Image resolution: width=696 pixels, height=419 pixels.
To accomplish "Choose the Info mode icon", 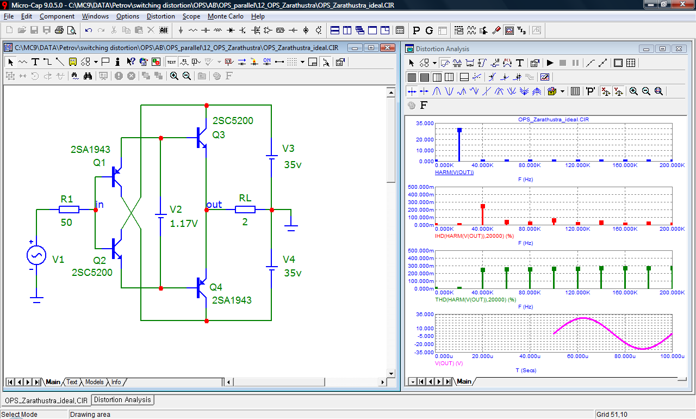I will 117,62.
